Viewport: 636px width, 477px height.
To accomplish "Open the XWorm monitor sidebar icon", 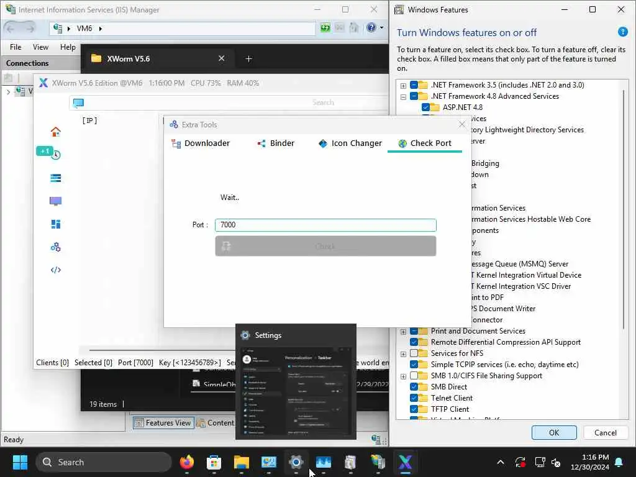I will pos(55,201).
